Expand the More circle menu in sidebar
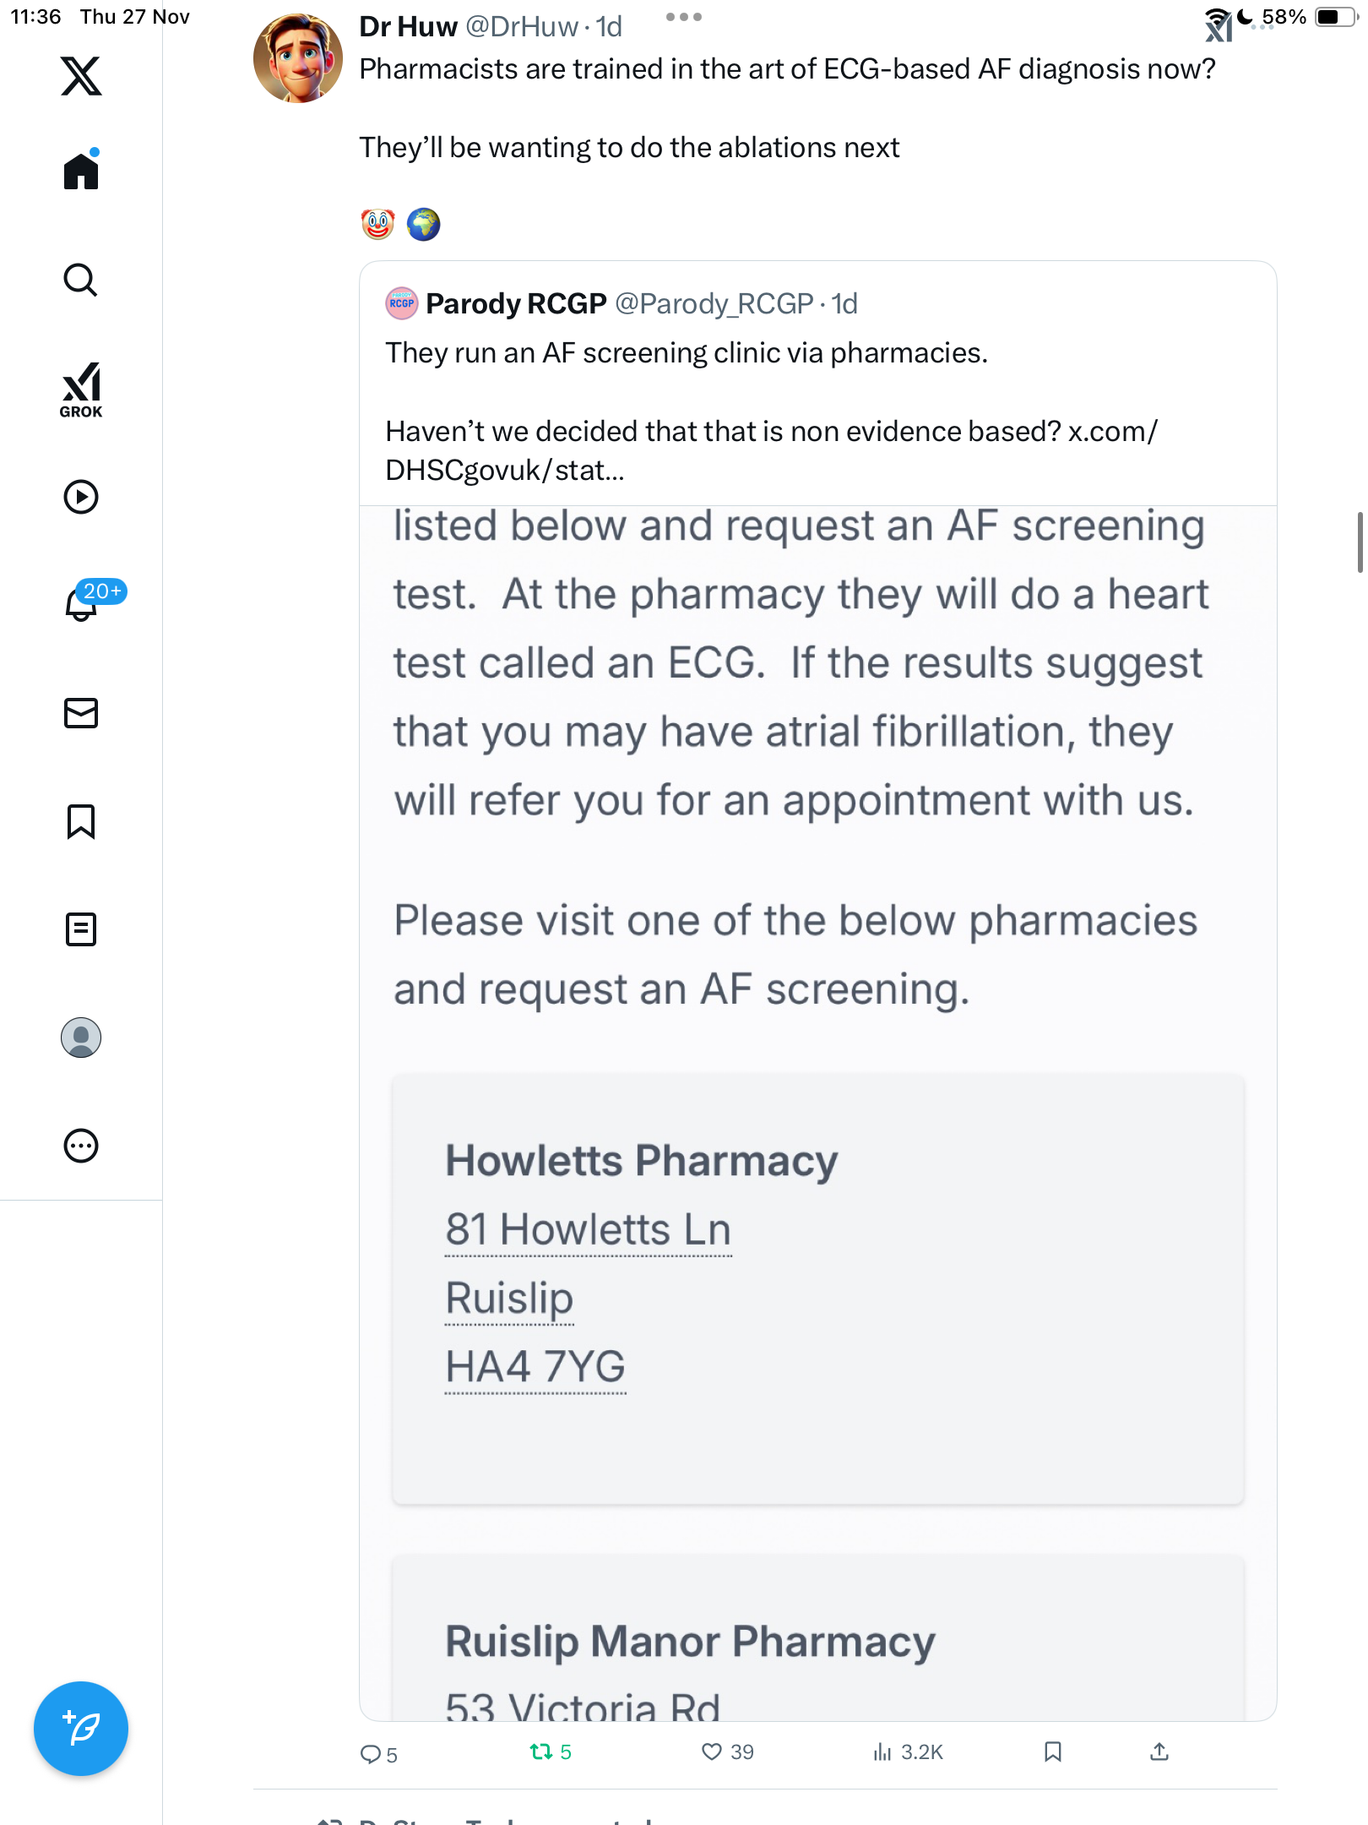1368x1825 pixels. pos(81,1146)
